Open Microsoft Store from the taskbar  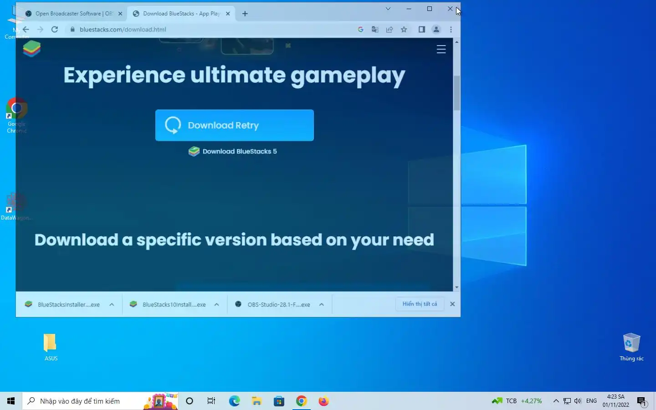(x=279, y=401)
